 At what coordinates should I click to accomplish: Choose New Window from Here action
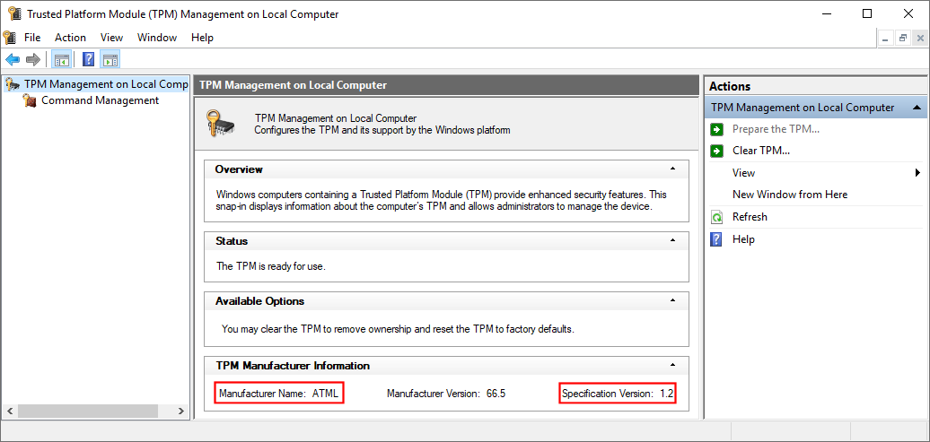(x=789, y=195)
